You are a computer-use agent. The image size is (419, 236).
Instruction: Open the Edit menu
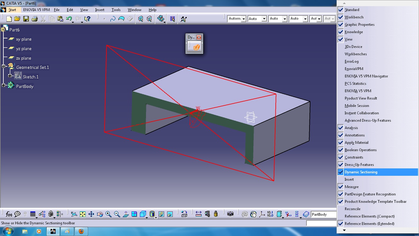(70, 10)
